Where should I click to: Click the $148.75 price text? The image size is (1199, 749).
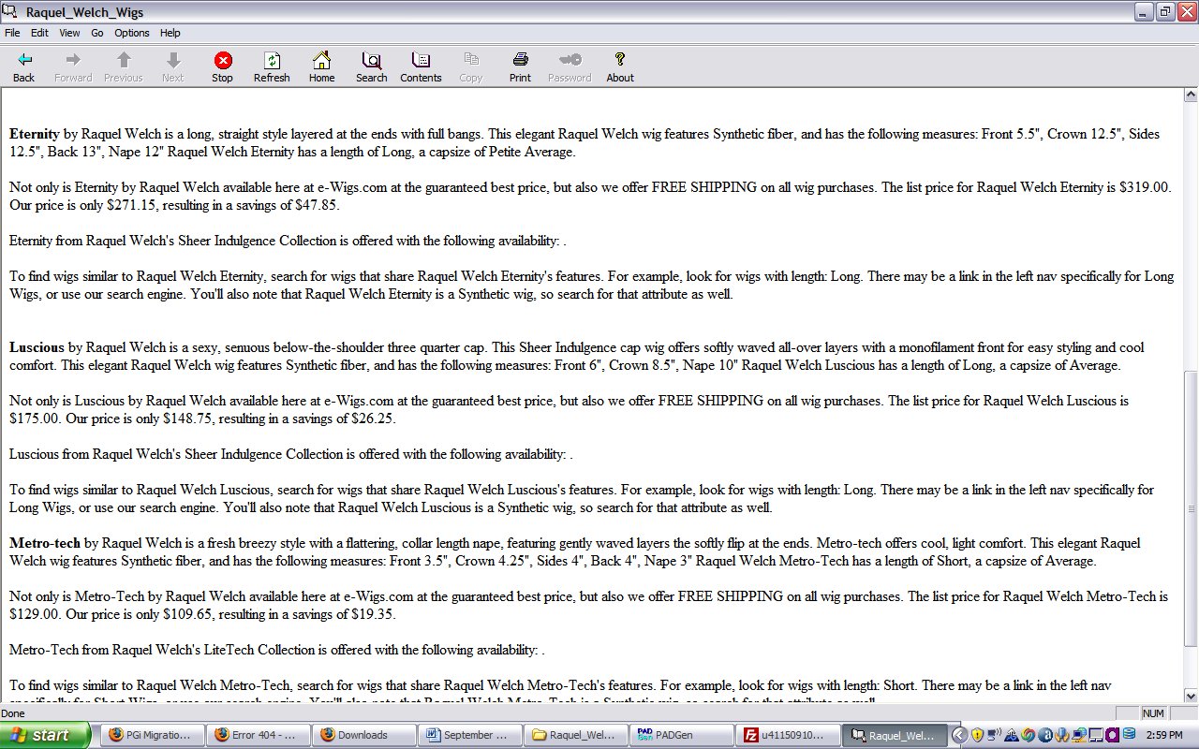click(188, 419)
